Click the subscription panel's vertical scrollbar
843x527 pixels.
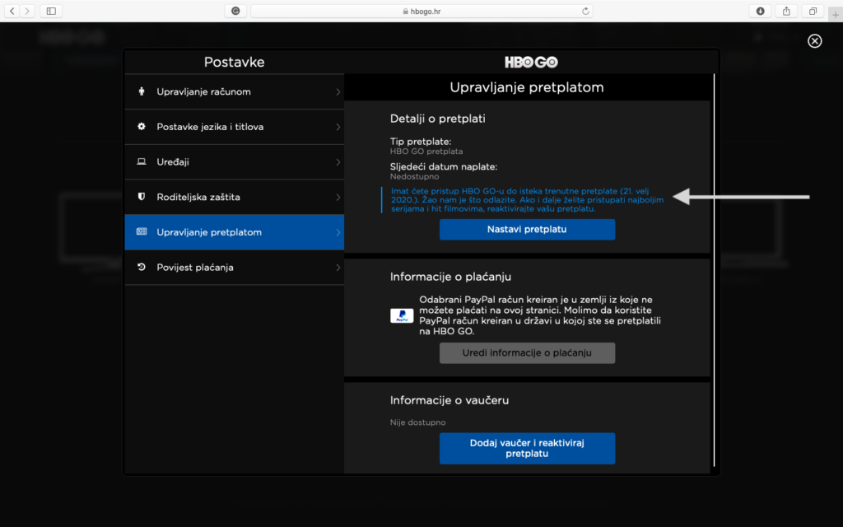(714, 272)
